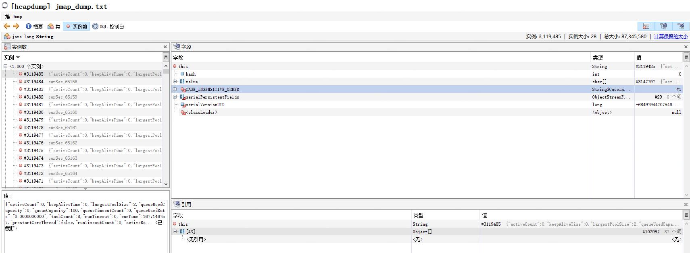690x253 pixels.
Task: Click the red icon of instance #3119479
Action: pyautogui.click(x=20, y=120)
